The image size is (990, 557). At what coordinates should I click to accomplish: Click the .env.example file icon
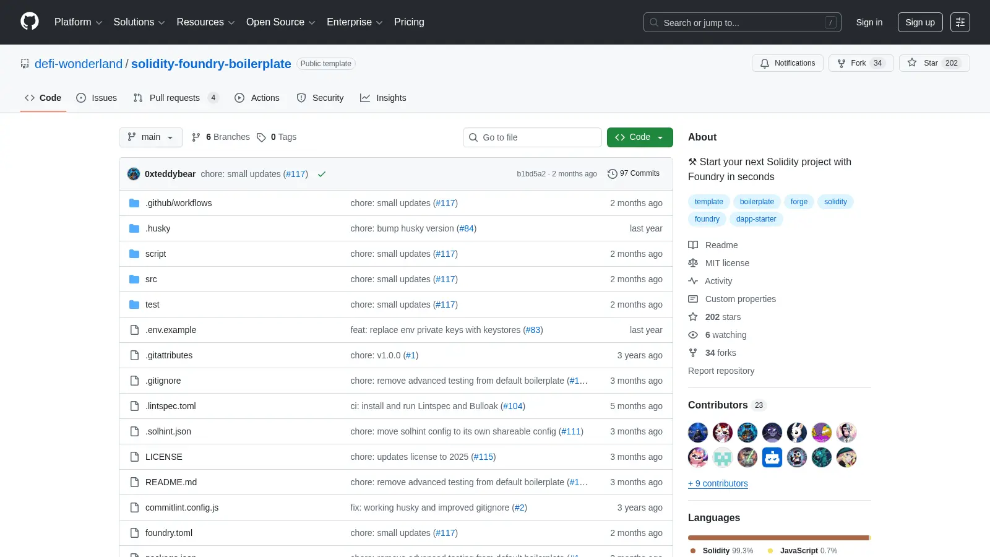point(134,330)
